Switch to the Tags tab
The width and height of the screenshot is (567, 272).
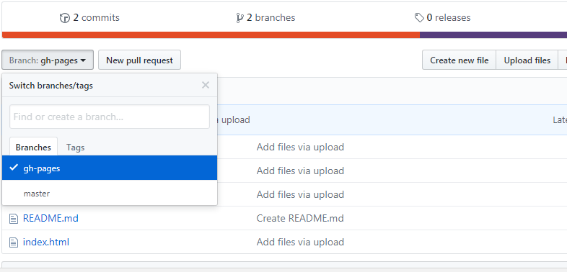pyautogui.click(x=75, y=148)
